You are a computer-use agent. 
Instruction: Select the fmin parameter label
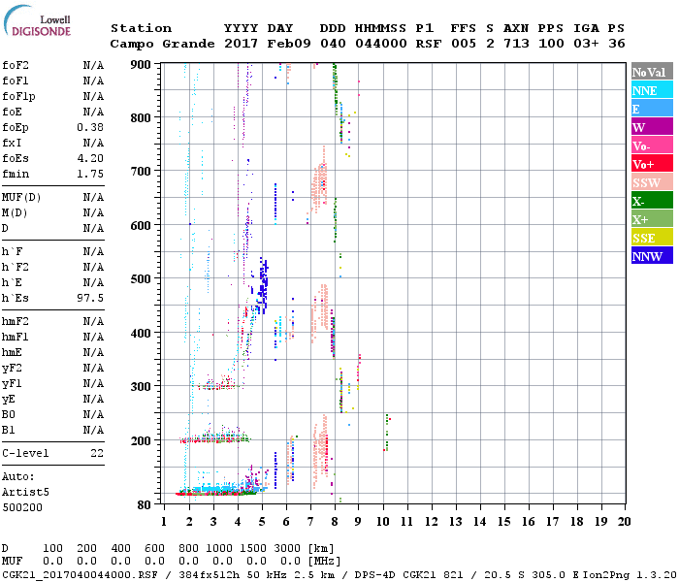tap(15, 174)
